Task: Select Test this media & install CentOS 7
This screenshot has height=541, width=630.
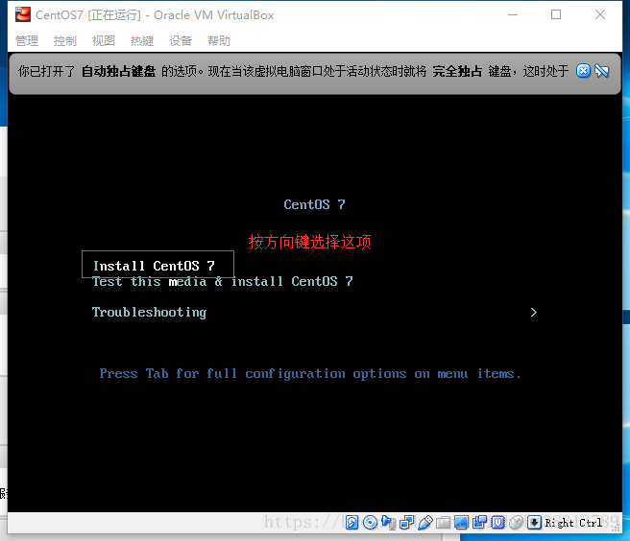Action: click(223, 281)
